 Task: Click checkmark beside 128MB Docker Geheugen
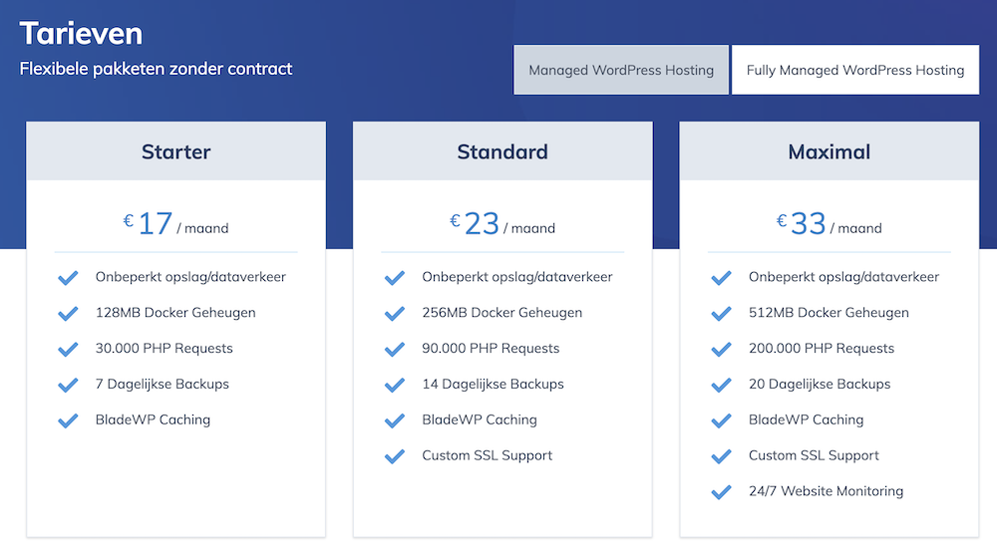coord(68,313)
